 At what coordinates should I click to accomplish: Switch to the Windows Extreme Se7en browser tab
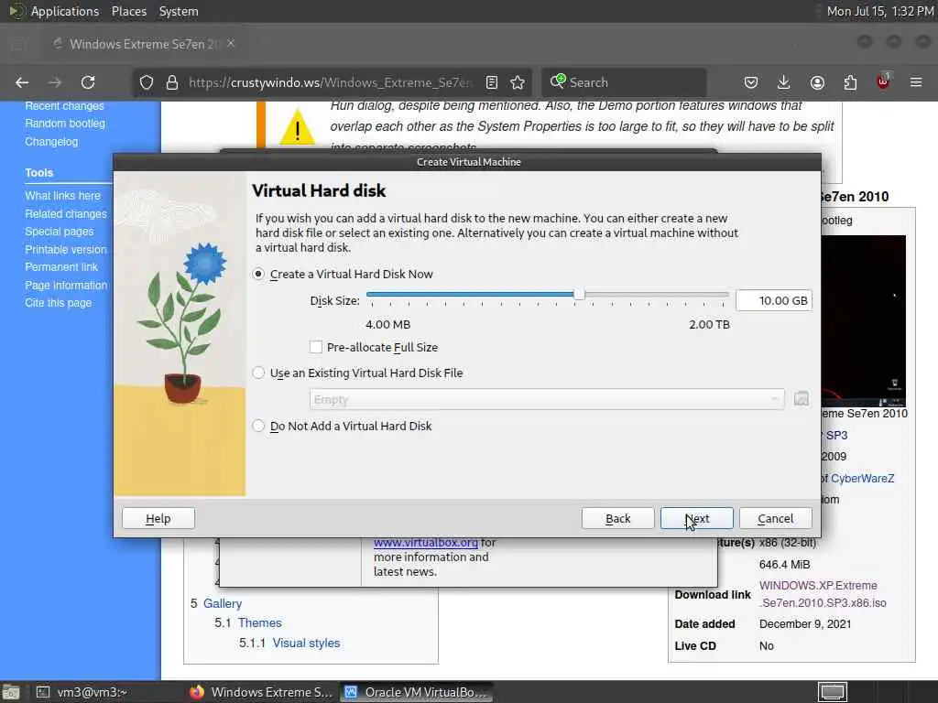(146, 44)
